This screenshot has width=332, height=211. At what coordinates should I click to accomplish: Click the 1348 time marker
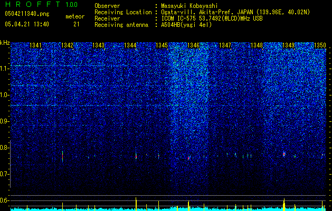[257, 45]
